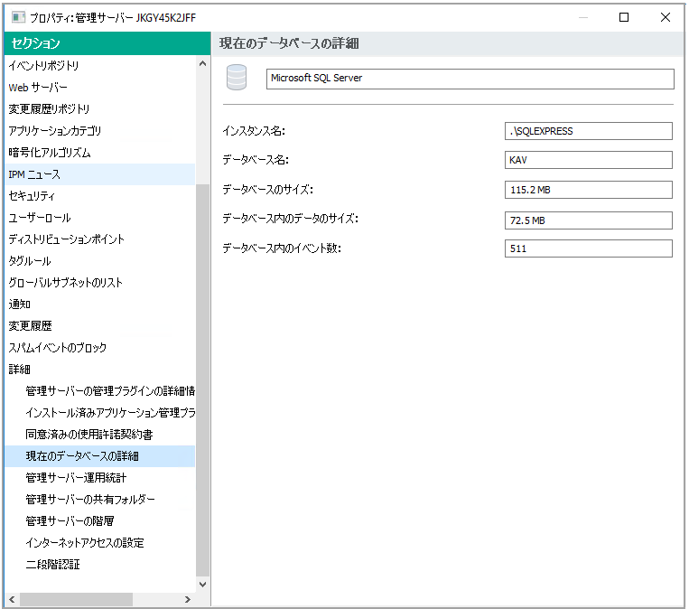Select 管理サーバー運用統計 in the sidebar
Viewport: 689px width, 609px height.
coord(76,478)
